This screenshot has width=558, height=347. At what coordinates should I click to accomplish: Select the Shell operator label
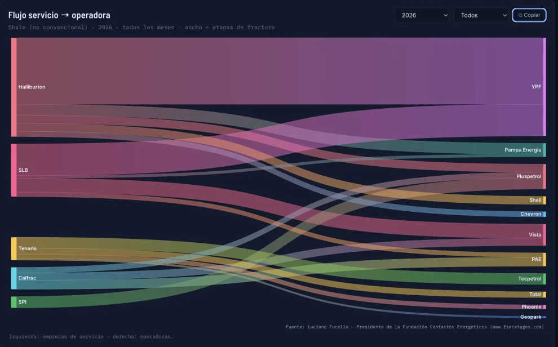pos(535,200)
